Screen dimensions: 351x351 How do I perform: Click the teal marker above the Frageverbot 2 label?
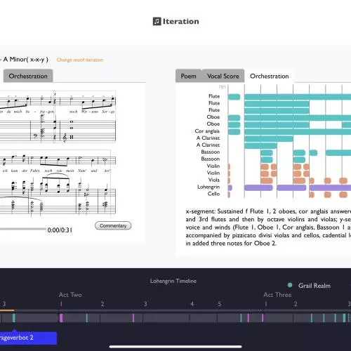point(14,318)
